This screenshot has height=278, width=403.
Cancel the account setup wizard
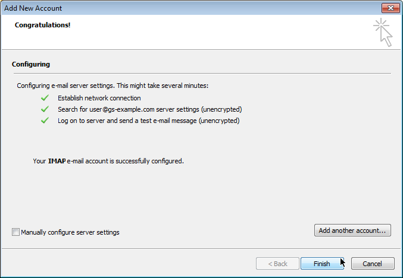click(x=372, y=264)
